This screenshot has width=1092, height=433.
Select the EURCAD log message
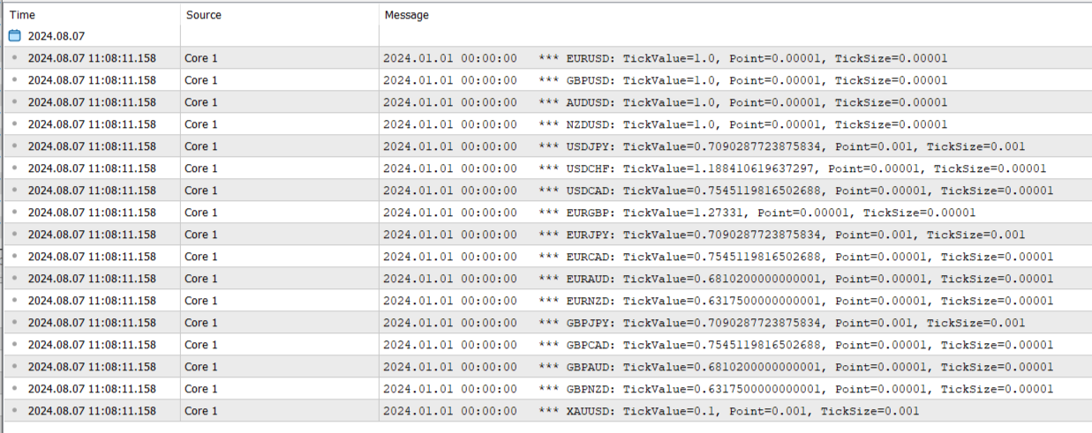point(547,257)
